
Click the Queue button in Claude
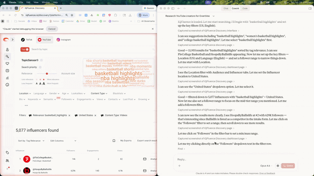(x=288, y=165)
